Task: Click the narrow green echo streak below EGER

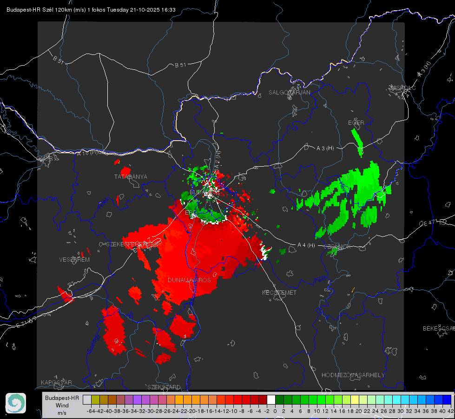Action: [x=358, y=142]
